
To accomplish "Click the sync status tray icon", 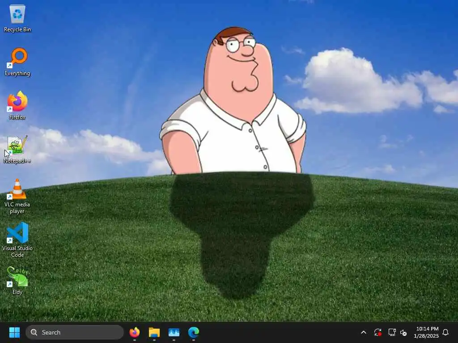I will (x=377, y=332).
